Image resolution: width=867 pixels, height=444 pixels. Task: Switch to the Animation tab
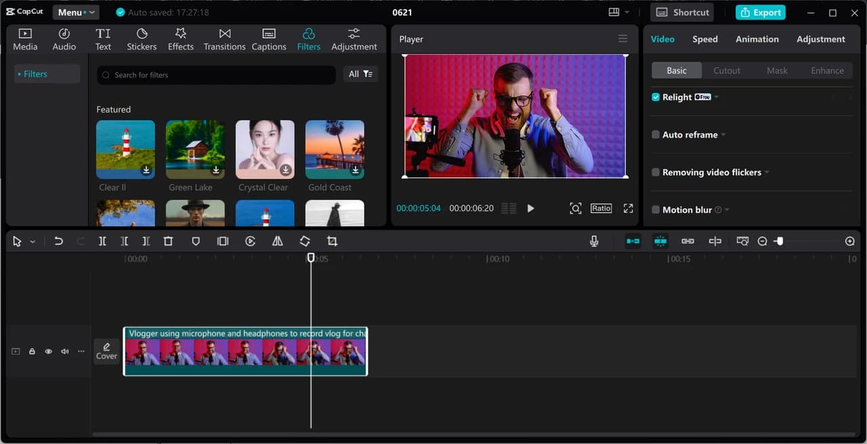(x=757, y=39)
